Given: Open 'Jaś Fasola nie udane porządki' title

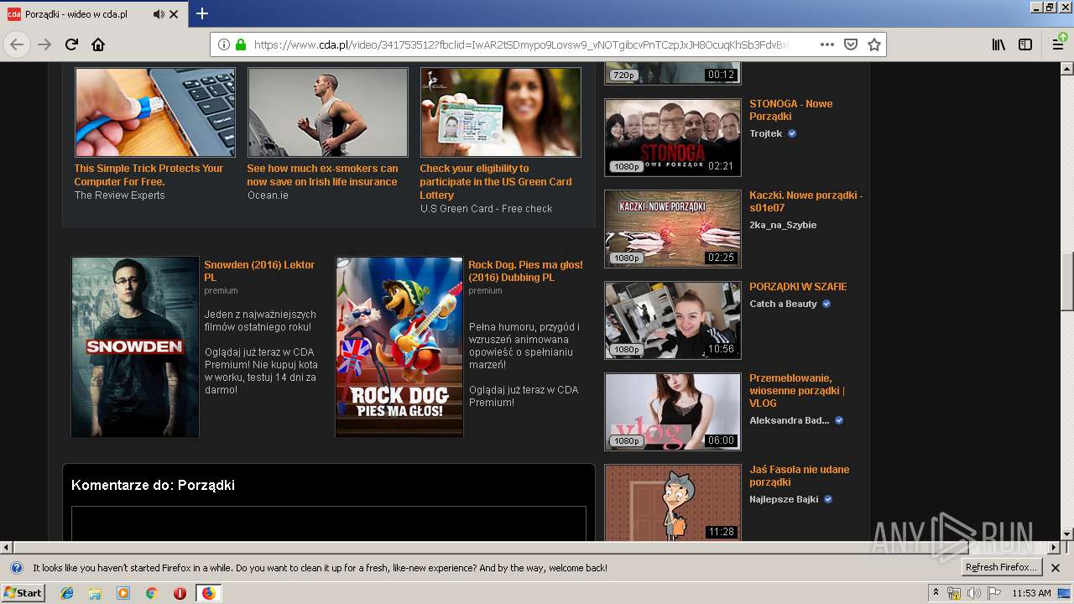Looking at the screenshot, I should click(x=799, y=476).
